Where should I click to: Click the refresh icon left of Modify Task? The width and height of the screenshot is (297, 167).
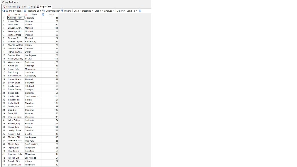coord(4,11)
